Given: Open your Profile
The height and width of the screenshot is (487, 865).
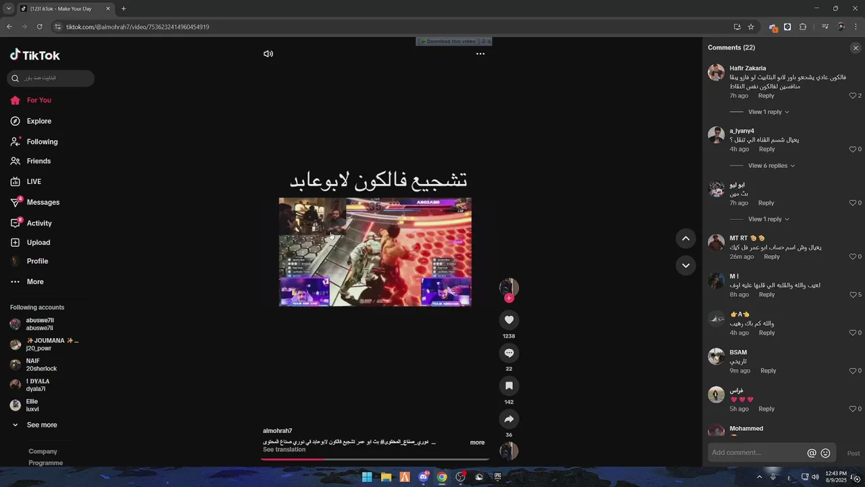Looking at the screenshot, I should pos(29,261).
